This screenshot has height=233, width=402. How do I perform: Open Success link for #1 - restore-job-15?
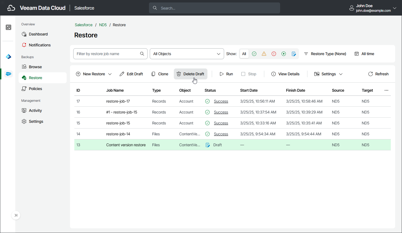click(x=221, y=112)
